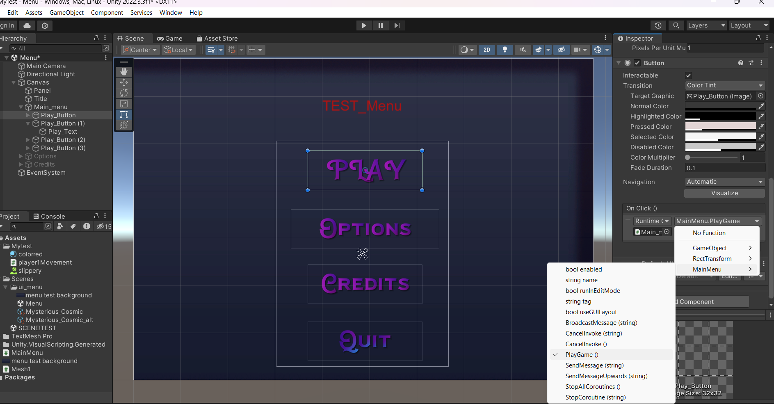
Task: Lock the Hierarchy panel
Action: pos(96,38)
